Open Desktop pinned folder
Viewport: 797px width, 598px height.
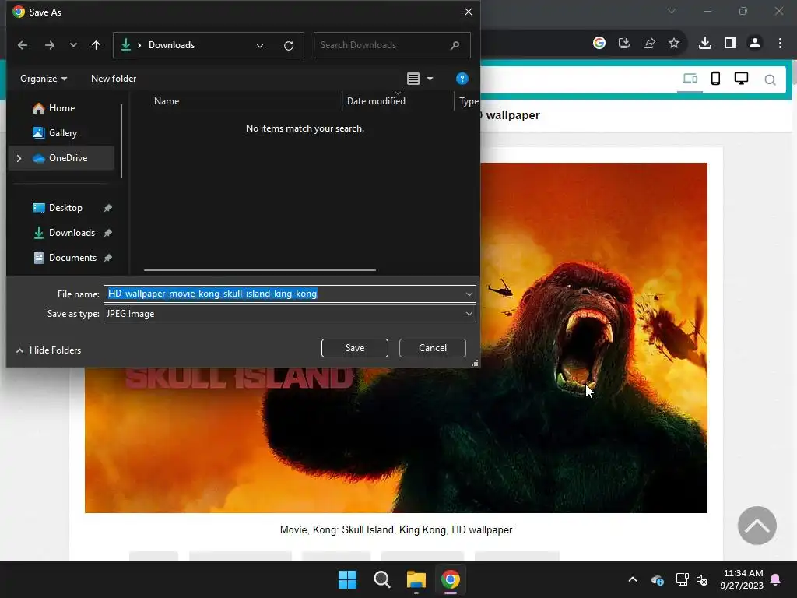(61, 208)
